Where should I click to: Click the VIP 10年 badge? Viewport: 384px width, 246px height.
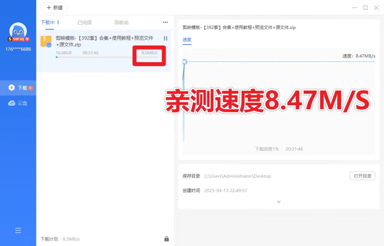click(18, 39)
